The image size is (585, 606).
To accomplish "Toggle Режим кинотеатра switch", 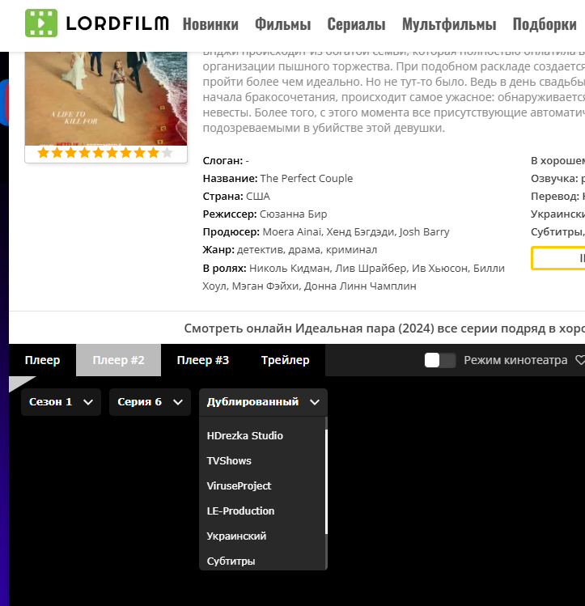I will point(440,360).
